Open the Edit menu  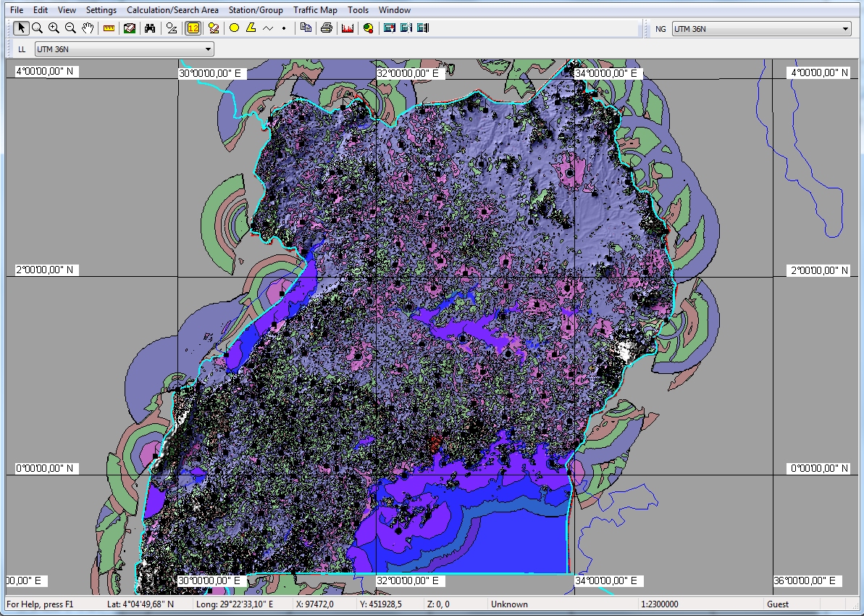(x=41, y=10)
